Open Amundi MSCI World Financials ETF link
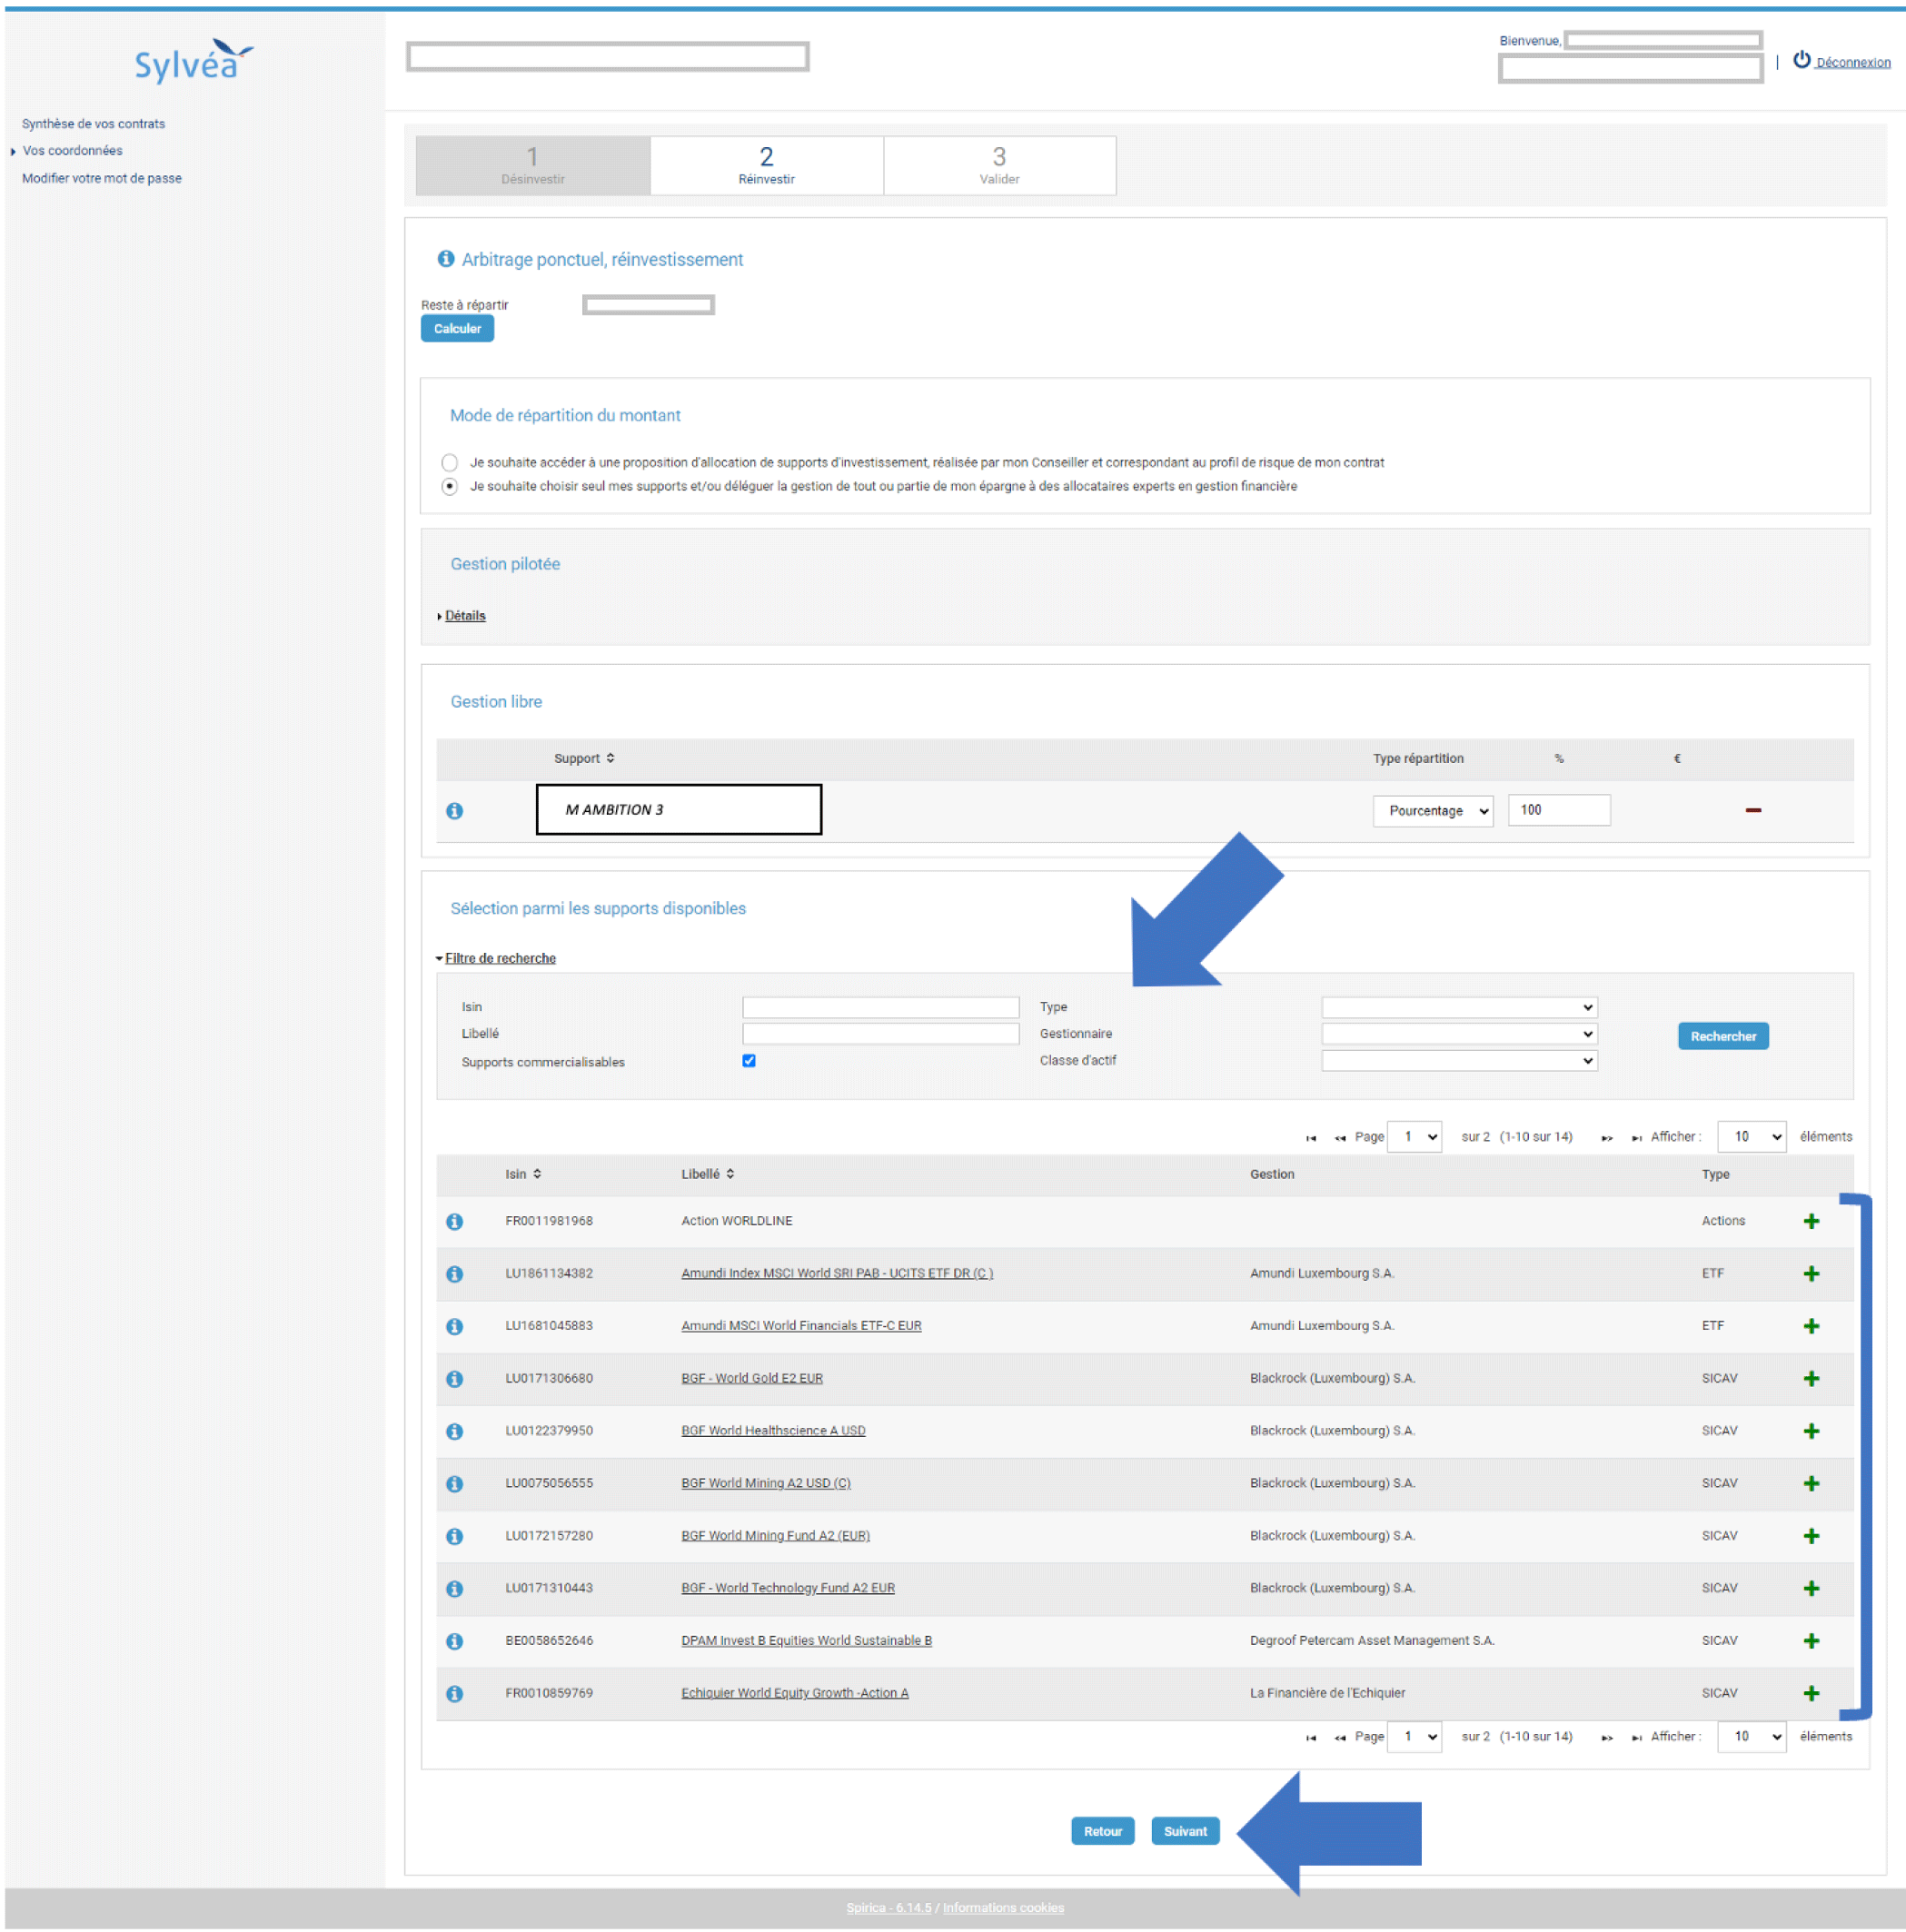This screenshot has height=1932, width=1906. tap(801, 1326)
